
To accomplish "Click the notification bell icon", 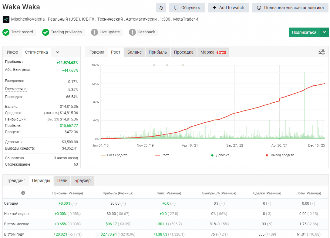I will [161, 8].
